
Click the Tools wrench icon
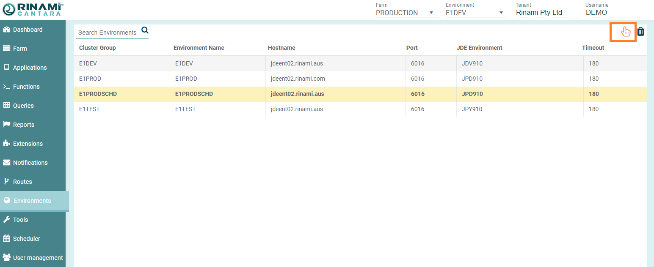[6, 220]
